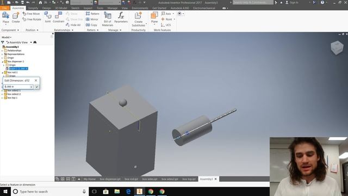Select the Free Move tool
348x196 pixels.
point(32,14)
